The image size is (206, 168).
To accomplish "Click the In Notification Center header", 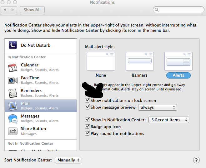I will (27, 57).
